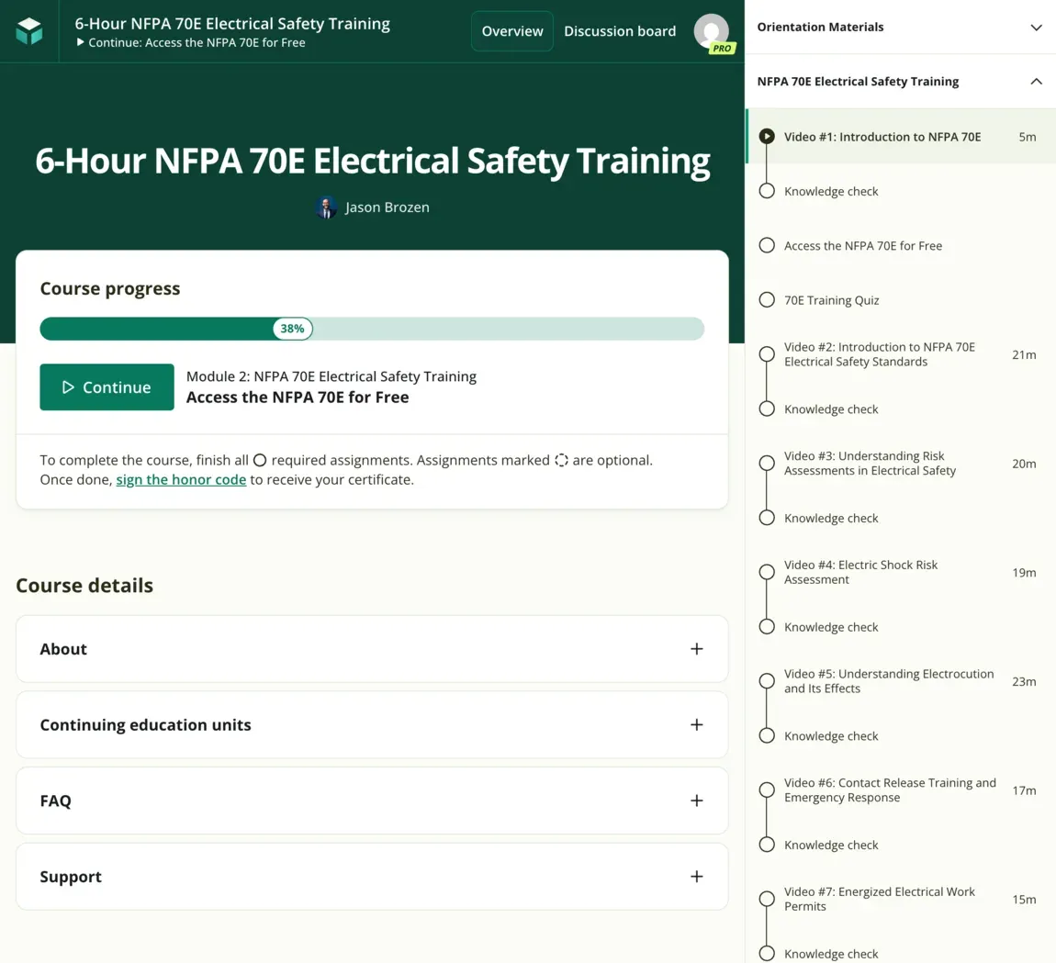Open the Discussion board tab

pos(620,31)
